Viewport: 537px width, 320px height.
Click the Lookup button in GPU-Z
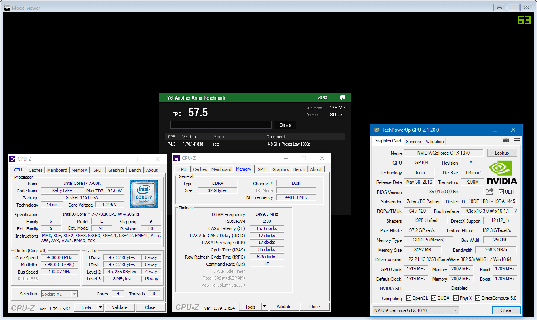click(x=502, y=153)
